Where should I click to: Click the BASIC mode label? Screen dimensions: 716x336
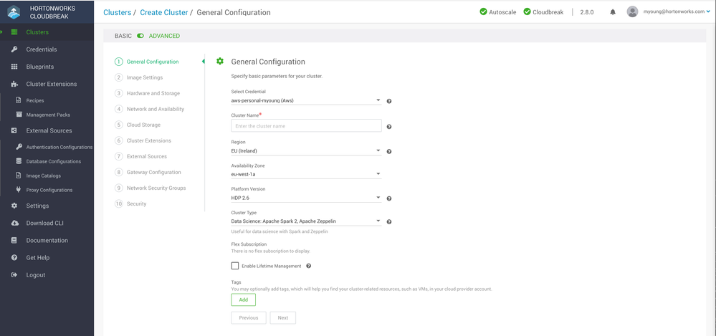click(x=123, y=36)
